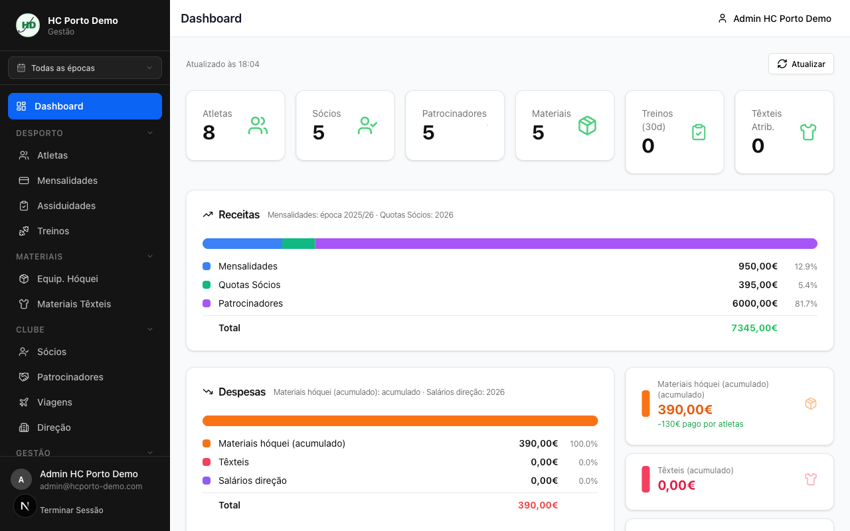This screenshot has height=531, width=850.
Task: Click the Atualizar refresh button
Action: tap(801, 64)
